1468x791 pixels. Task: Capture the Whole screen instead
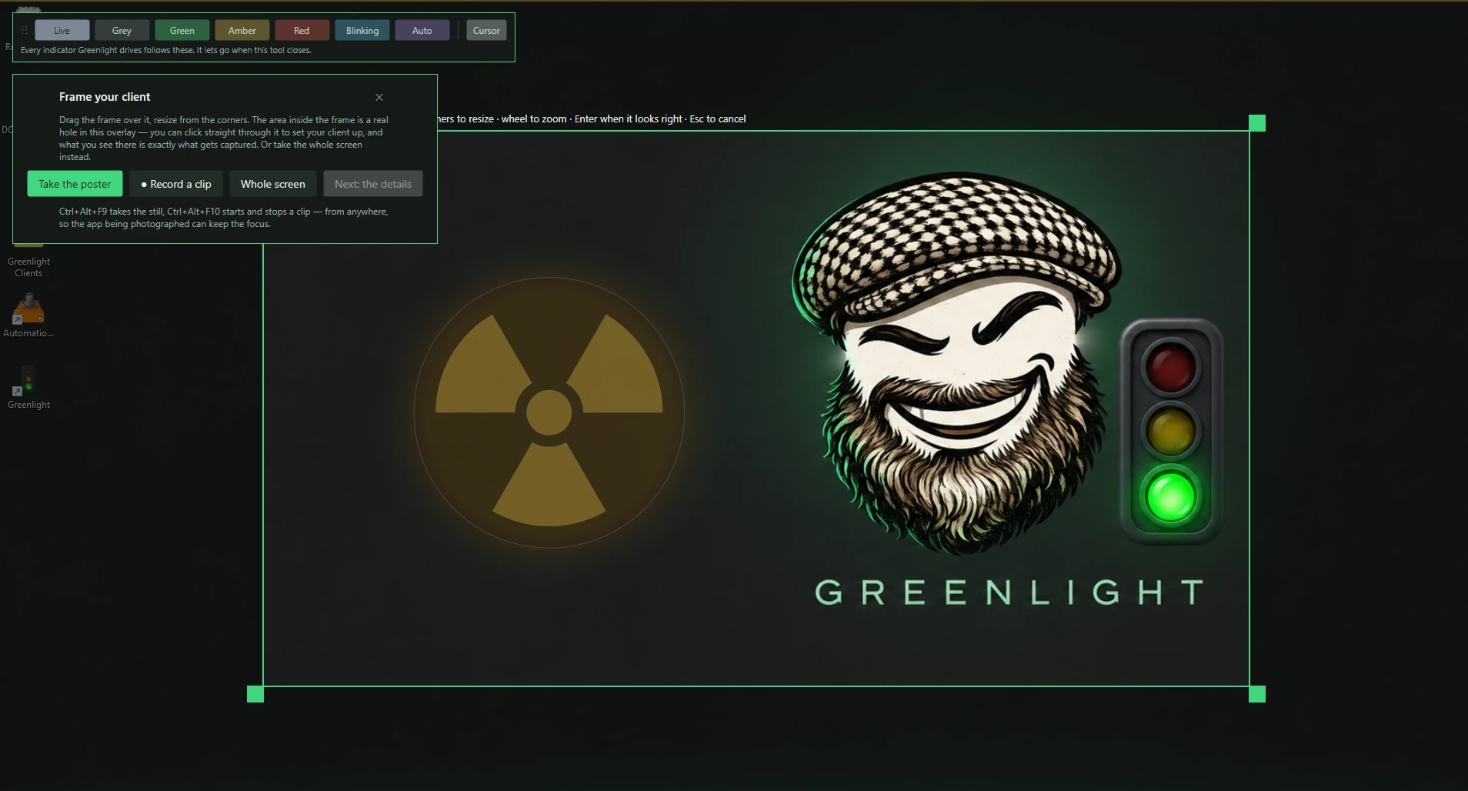click(x=273, y=184)
